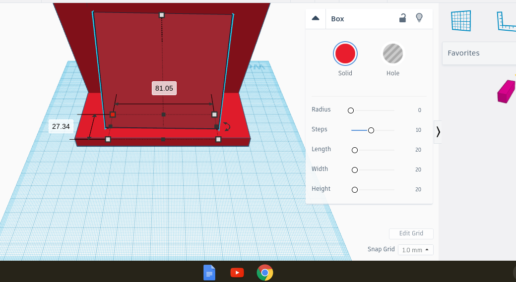This screenshot has height=282, width=516.
Task: Open the Favorites shapes category dropdown
Action: (479, 53)
